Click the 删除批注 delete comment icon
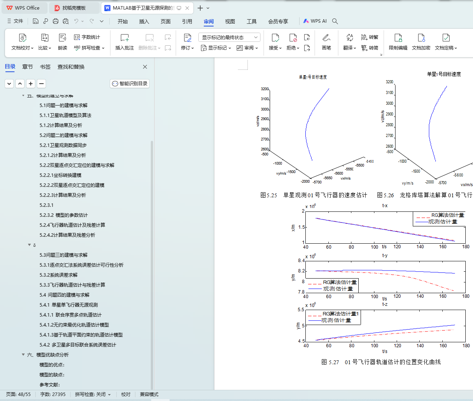 pos(150,38)
